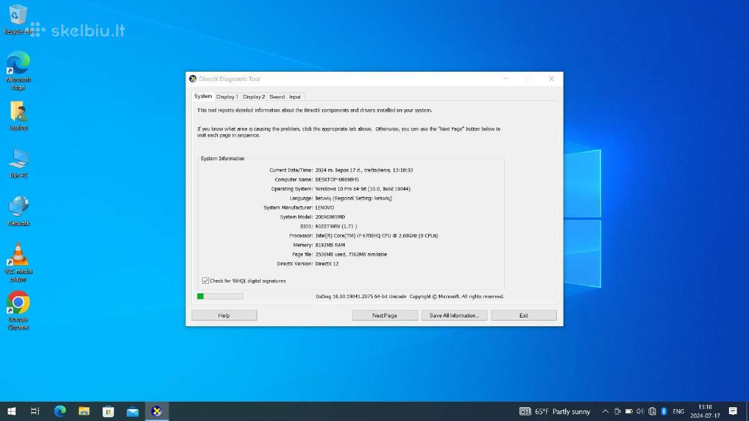This screenshot has width=749, height=421.
Task: Open the Windows Start menu
Action: 11,411
